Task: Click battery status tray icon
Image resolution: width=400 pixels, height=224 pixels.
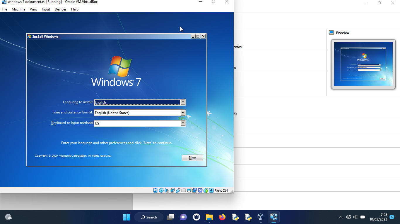Action: click(363, 217)
